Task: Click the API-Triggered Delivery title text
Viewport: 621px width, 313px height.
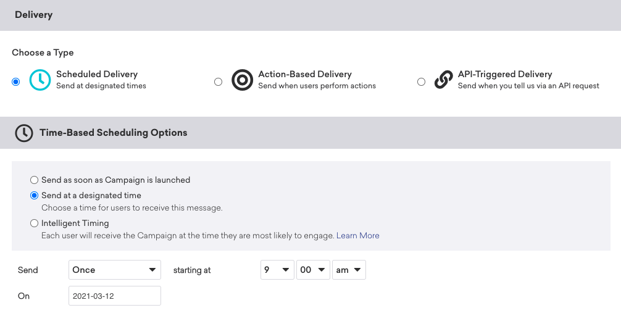Action: tap(505, 74)
